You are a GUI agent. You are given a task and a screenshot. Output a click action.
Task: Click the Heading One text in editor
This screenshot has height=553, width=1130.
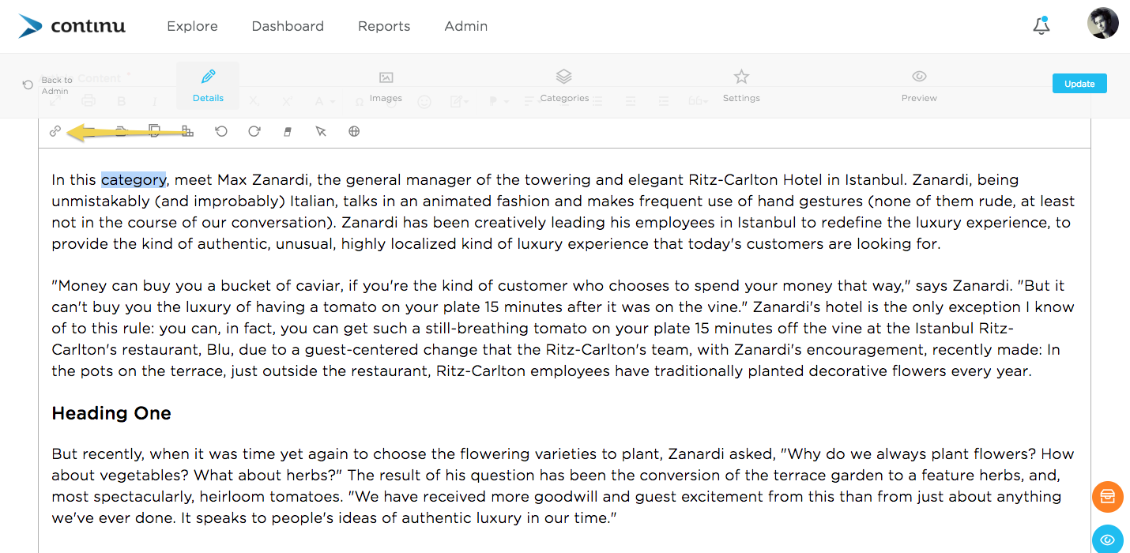[x=111, y=413]
